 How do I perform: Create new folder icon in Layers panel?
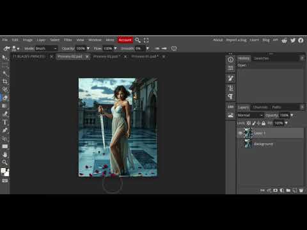[288, 190]
